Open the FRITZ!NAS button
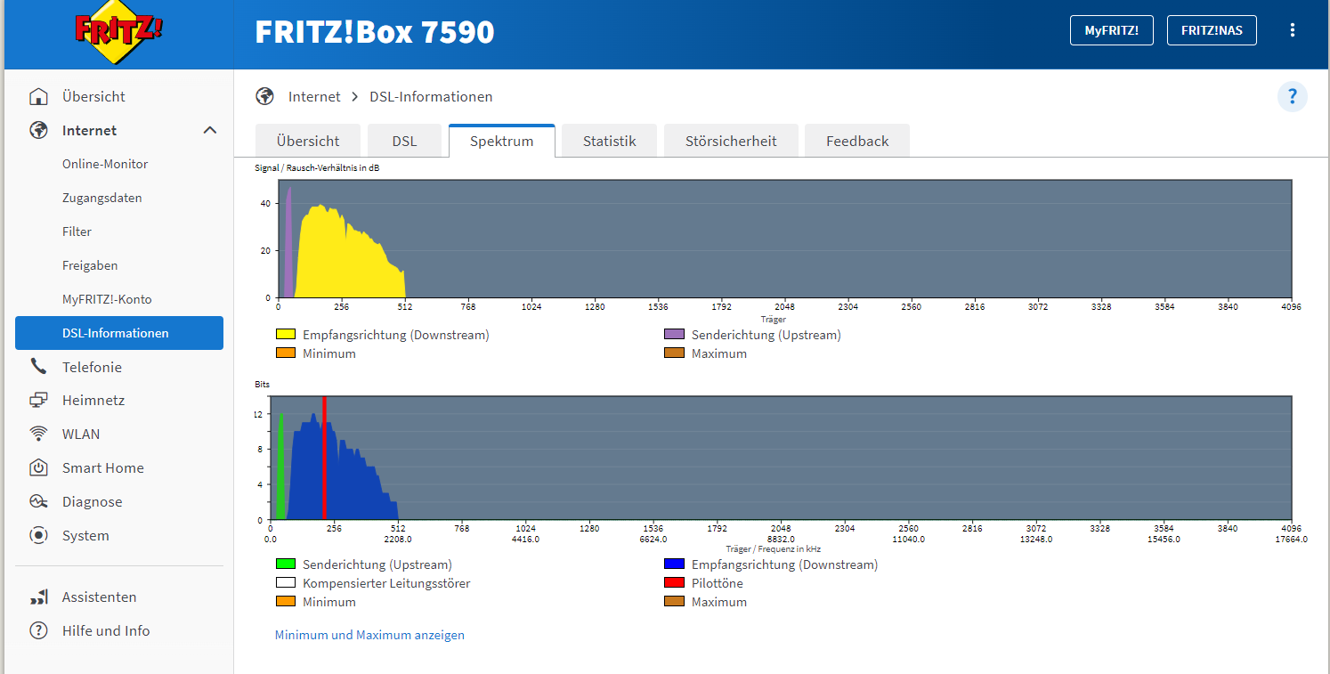1330x674 pixels. pos(1212,30)
